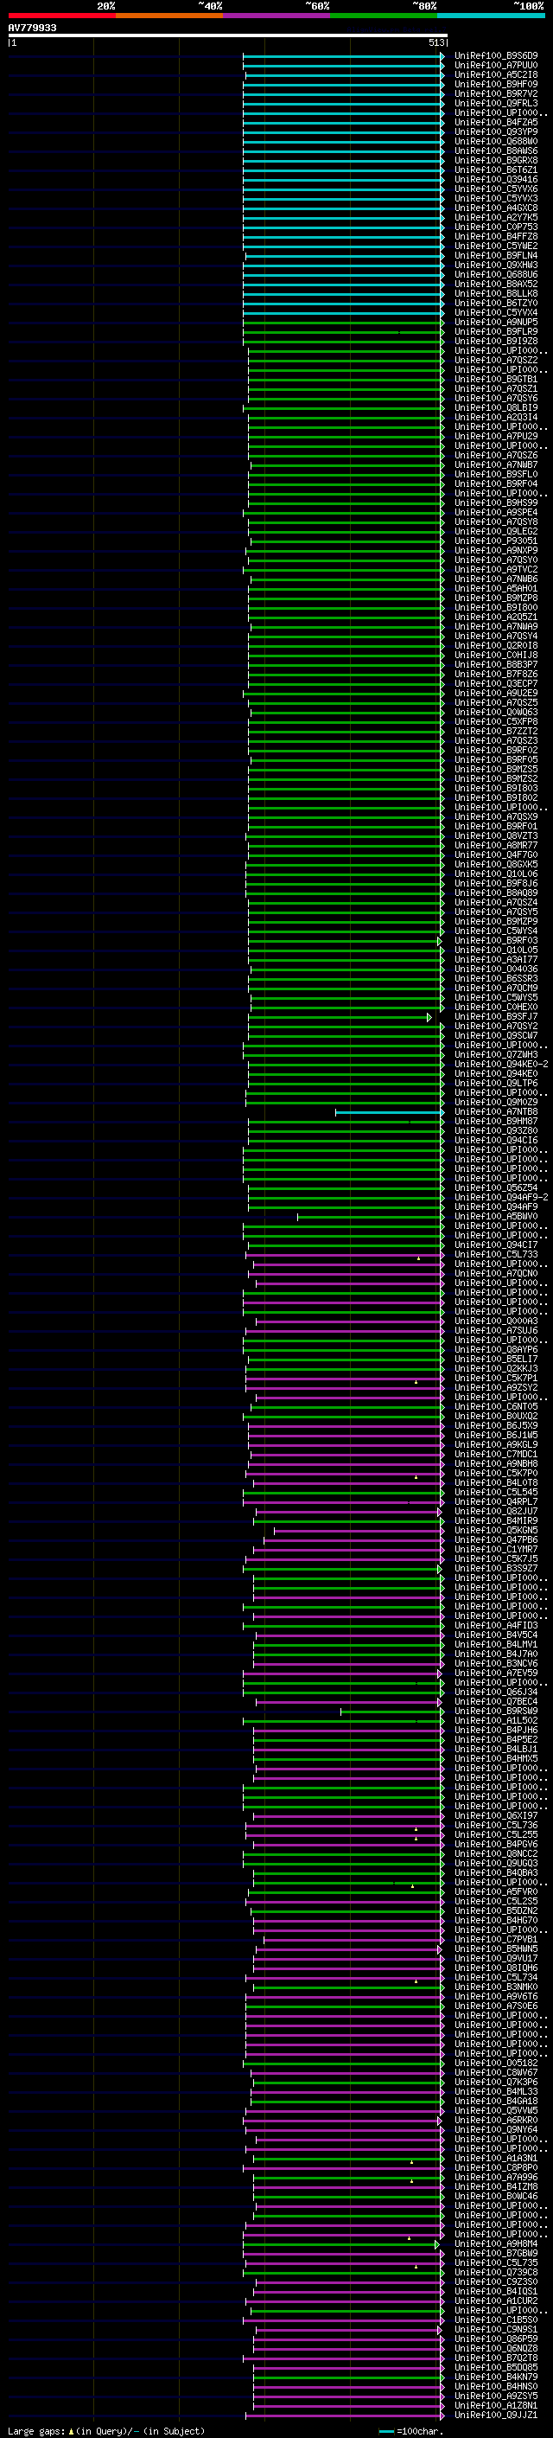Click the white query sequence bar
Screen dimensions: 553x2438
(228, 36)
